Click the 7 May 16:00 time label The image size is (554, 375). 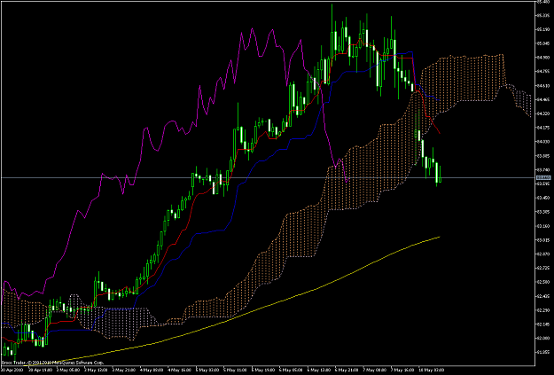click(x=402, y=370)
